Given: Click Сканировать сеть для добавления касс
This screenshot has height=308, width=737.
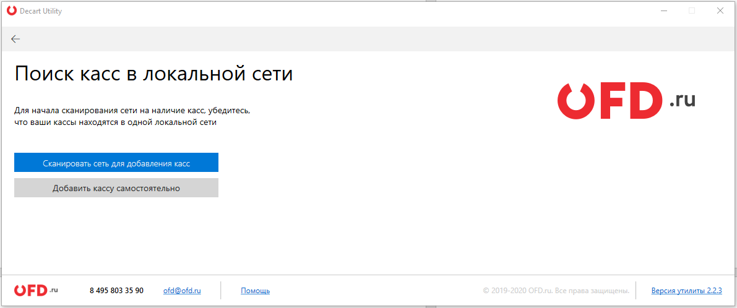Looking at the screenshot, I should (116, 163).
